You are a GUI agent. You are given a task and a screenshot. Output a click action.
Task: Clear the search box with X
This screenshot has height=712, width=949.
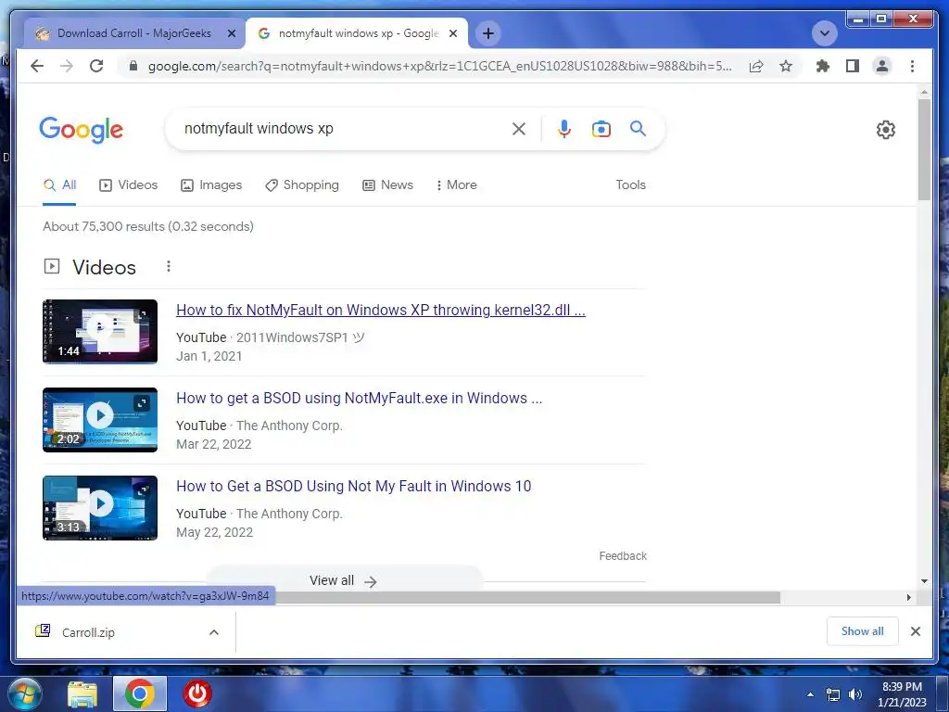(x=519, y=129)
